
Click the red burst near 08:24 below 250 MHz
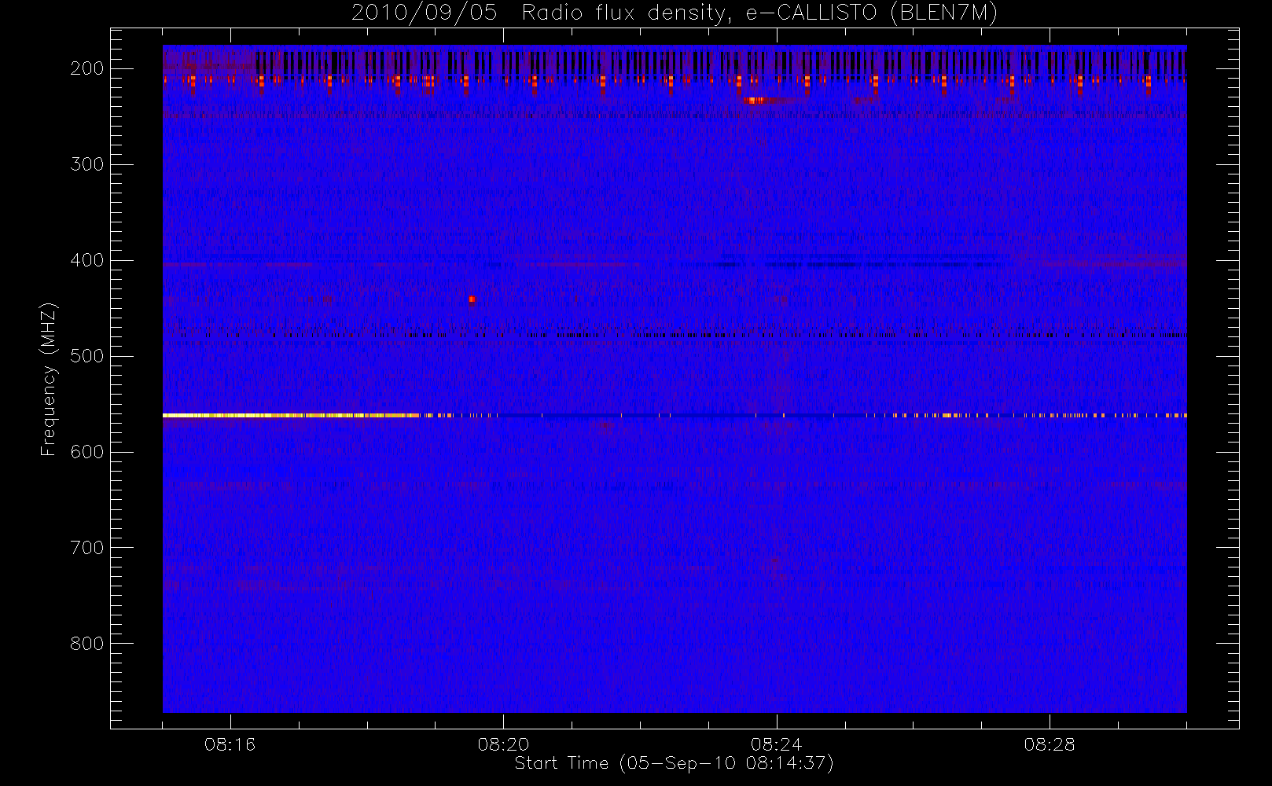[x=755, y=100]
